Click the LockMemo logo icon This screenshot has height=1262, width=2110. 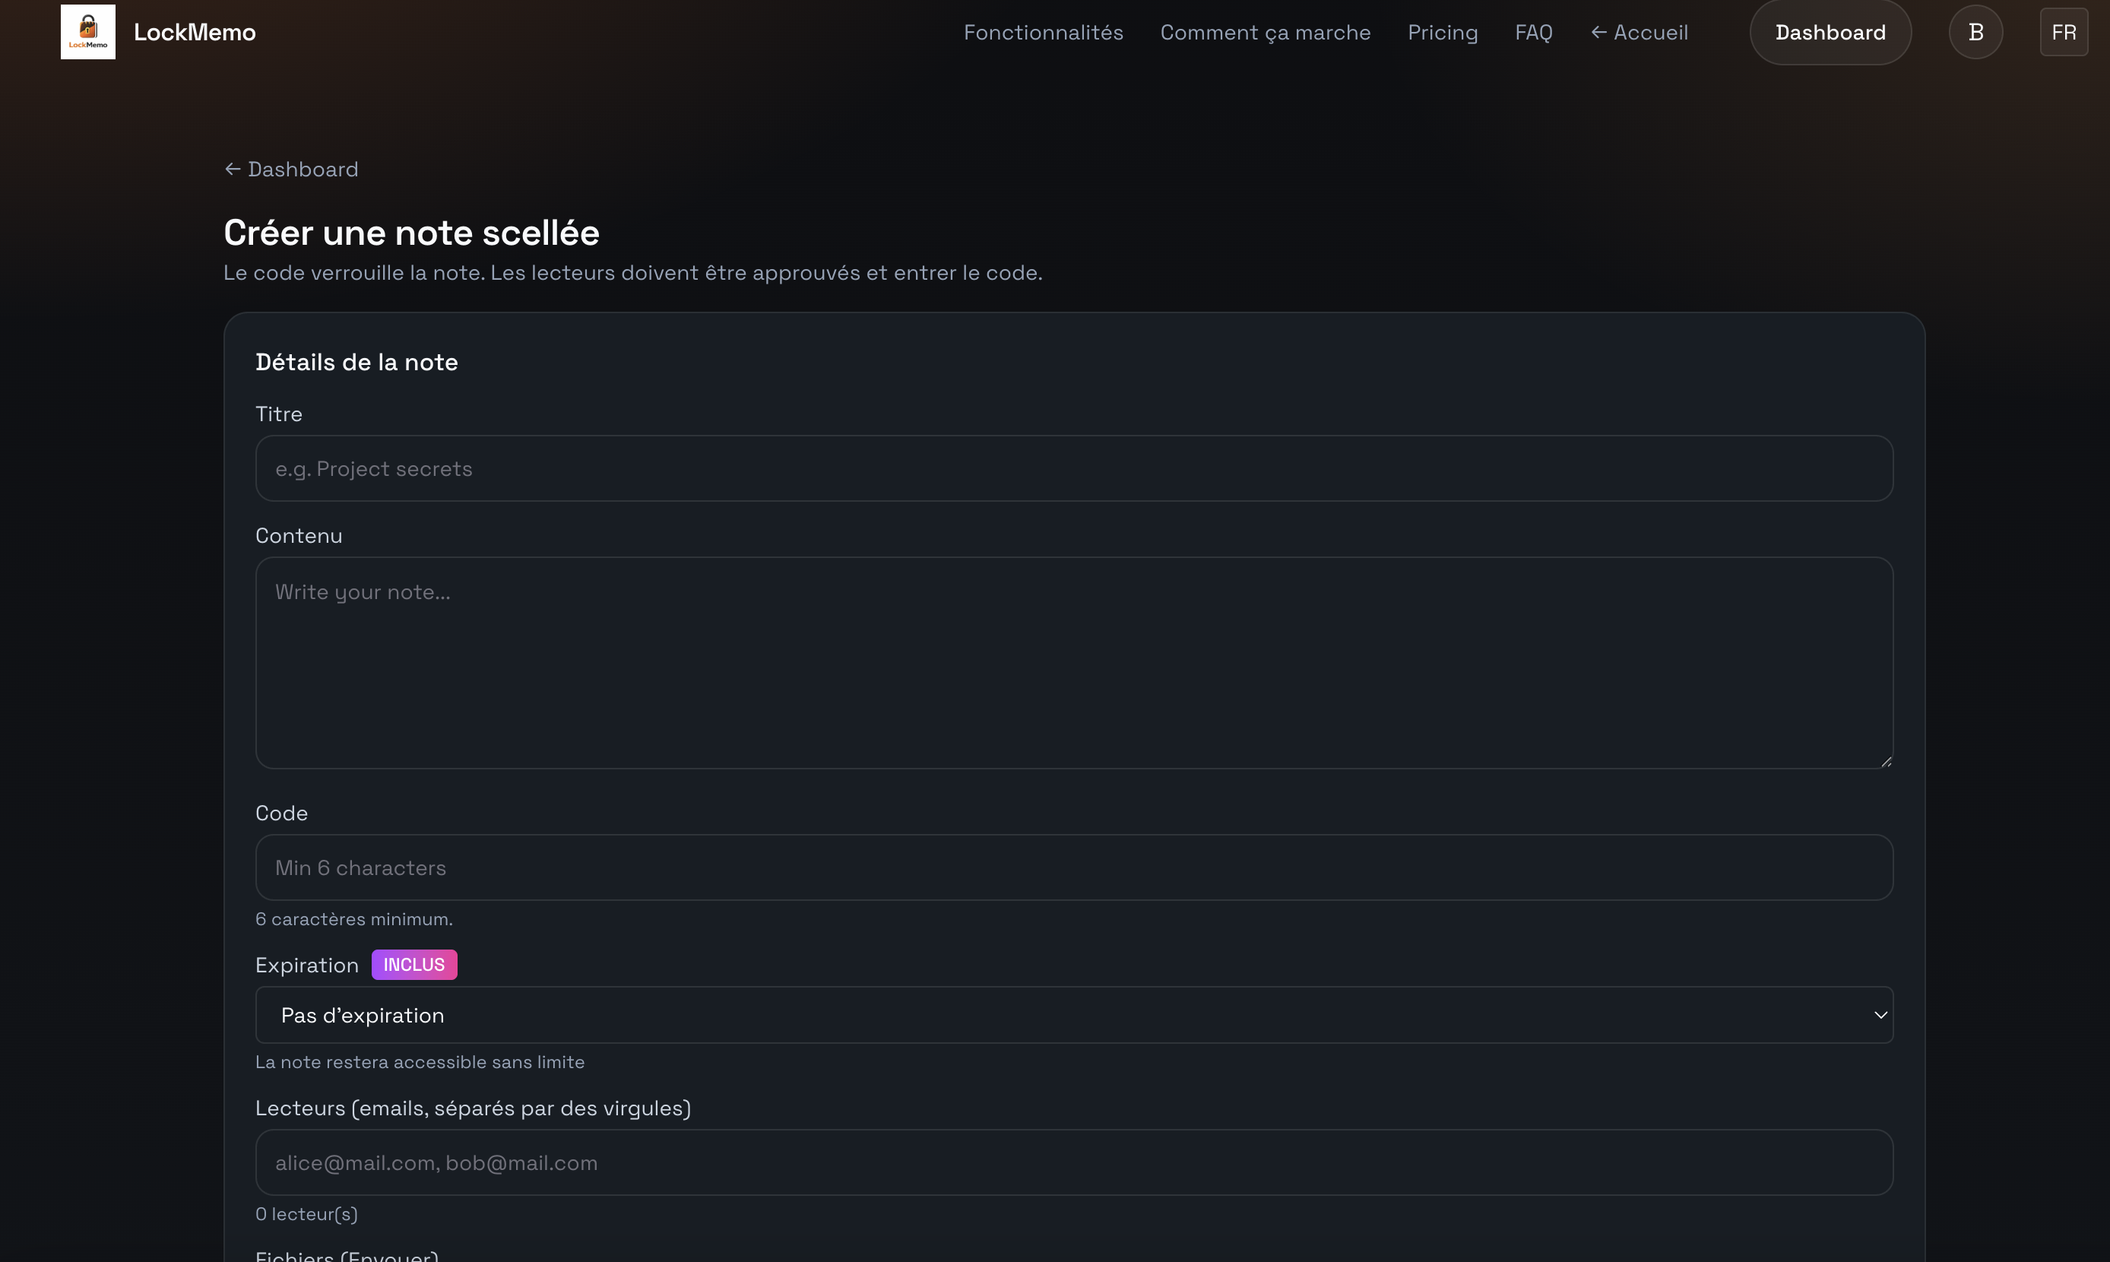pyautogui.click(x=87, y=31)
